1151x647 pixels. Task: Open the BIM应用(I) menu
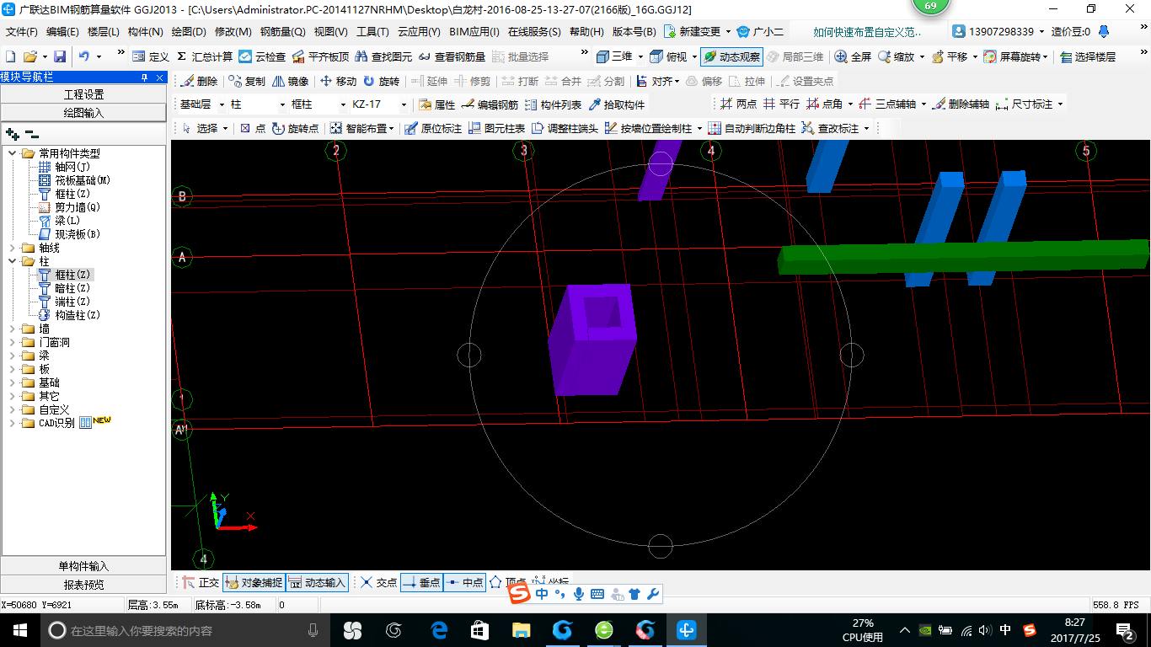(474, 31)
